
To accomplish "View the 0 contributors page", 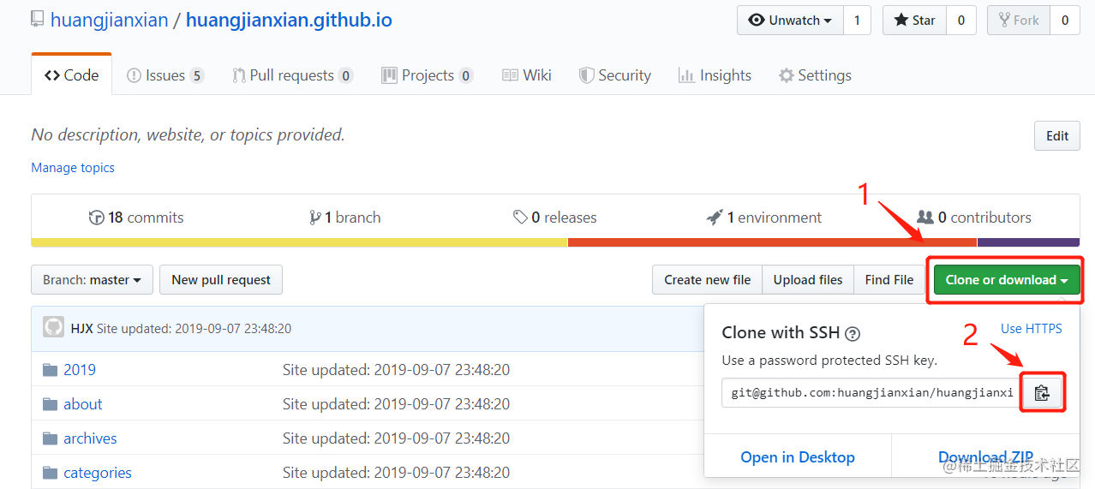I will 974,218.
